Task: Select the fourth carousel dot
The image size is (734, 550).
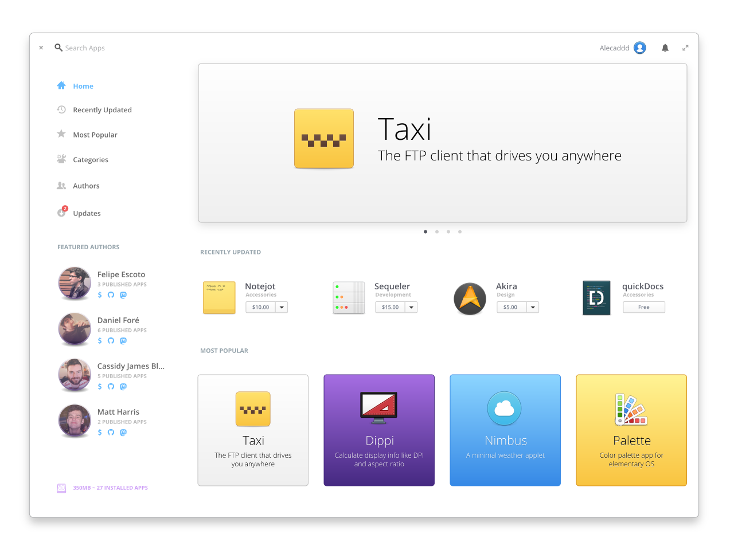Action: 460,232
